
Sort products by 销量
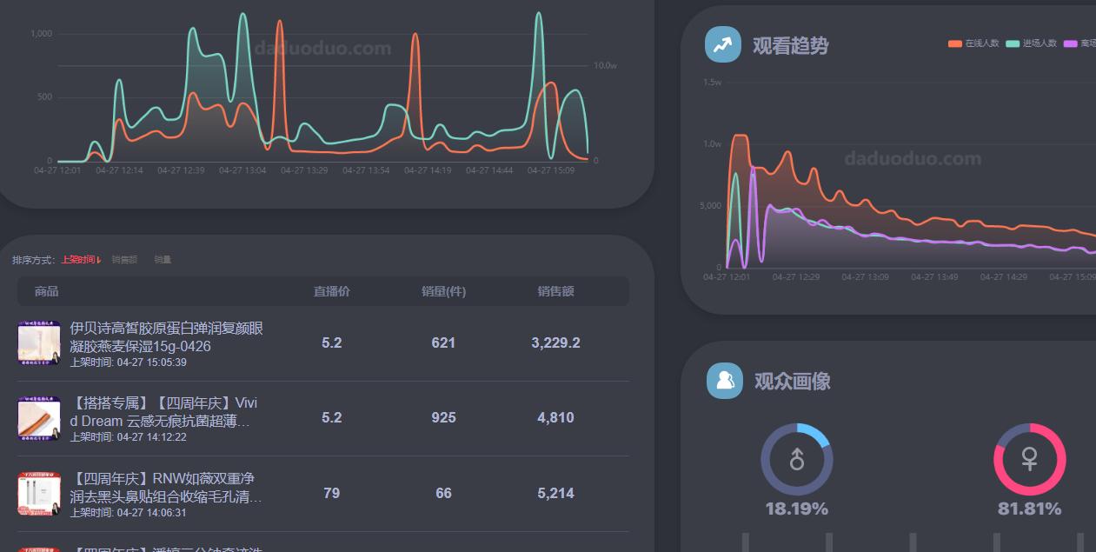[x=162, y=259]
